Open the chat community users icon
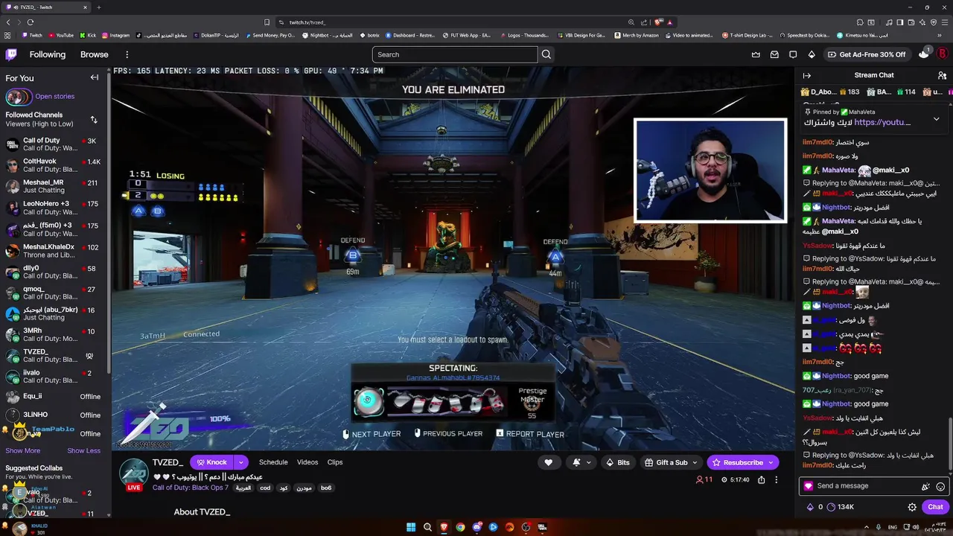953x536 pixels. (942, 75)
